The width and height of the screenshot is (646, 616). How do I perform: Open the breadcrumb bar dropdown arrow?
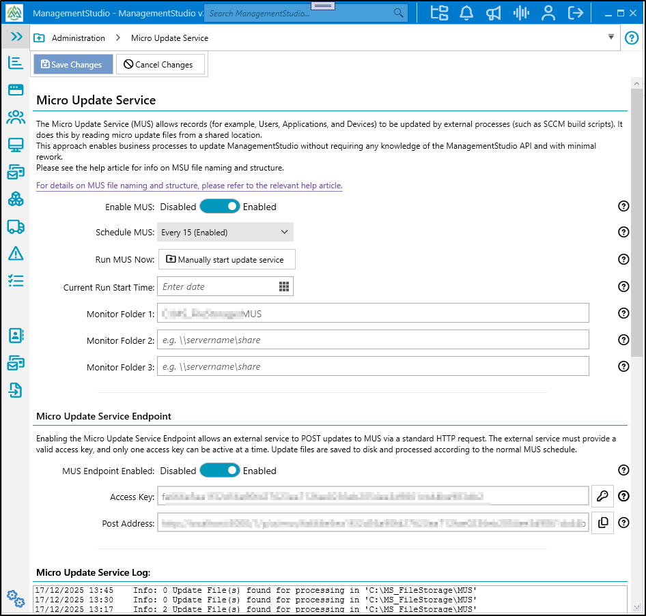click(611, 37)
